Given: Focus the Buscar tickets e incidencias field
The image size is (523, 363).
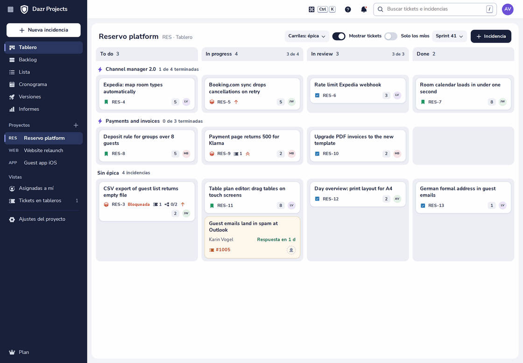Looking at the screenshot, I should 435,9.
